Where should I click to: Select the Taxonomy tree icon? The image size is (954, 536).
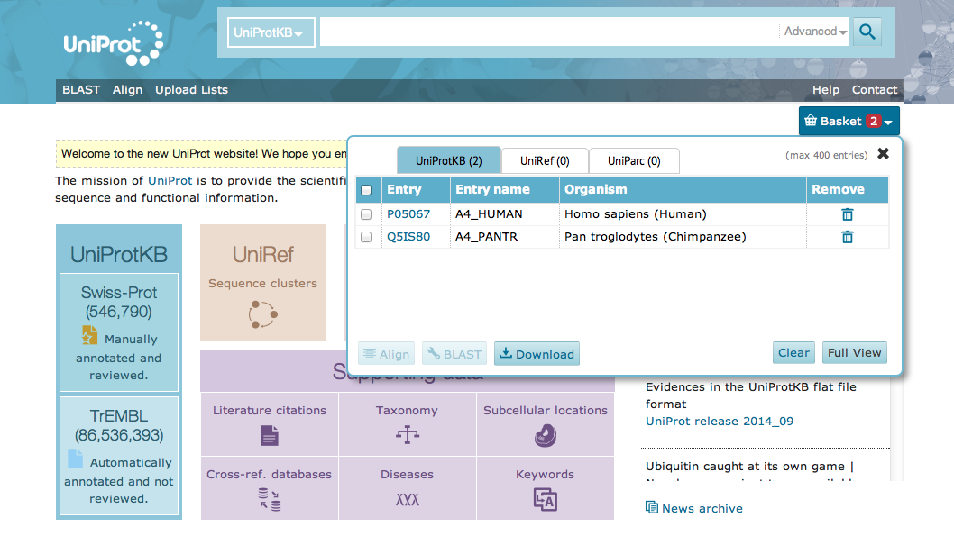(x=407, y=435)
